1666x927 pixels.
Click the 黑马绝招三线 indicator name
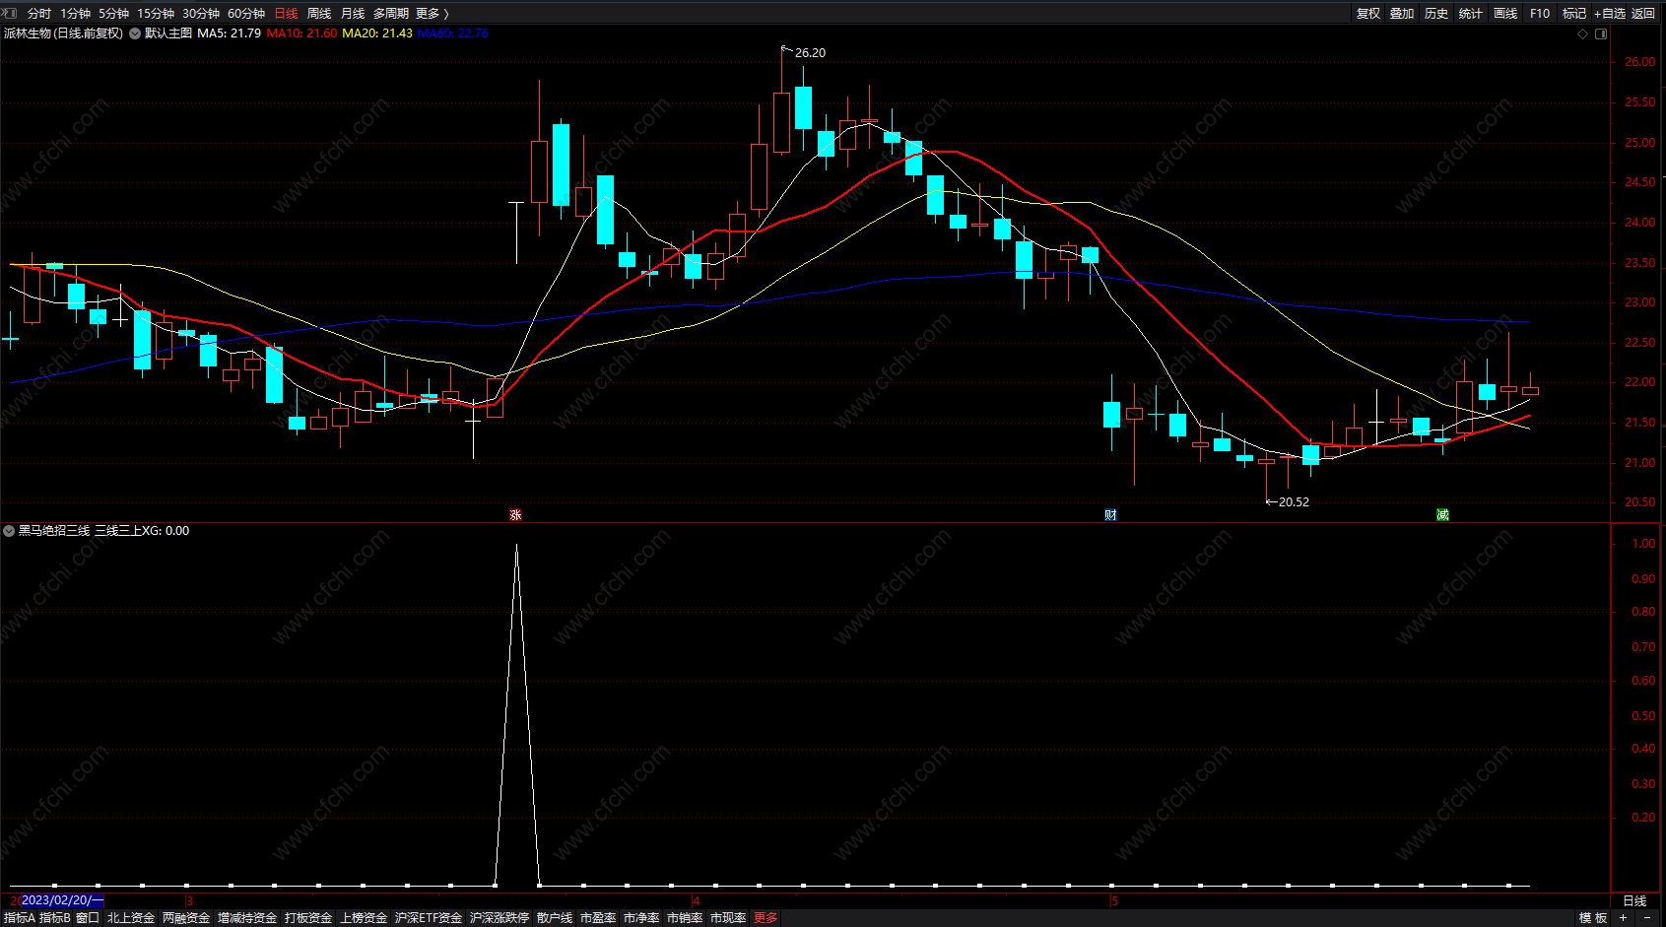click(x=54, y=531)
